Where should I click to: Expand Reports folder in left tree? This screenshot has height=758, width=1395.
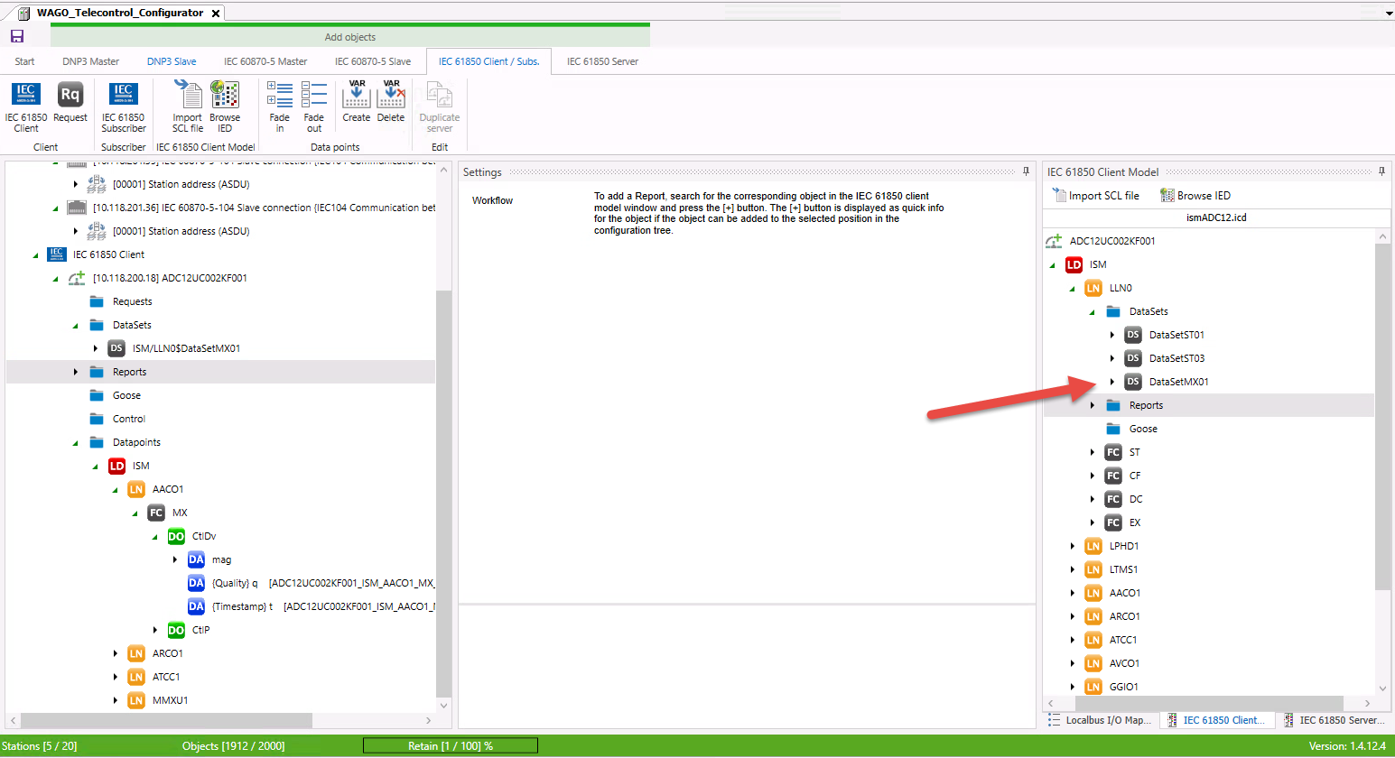(x=76, y=372)
